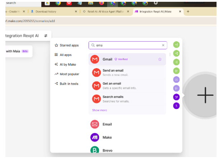The height and width of the screenshot is (166, 223).
Task: Star the Gmail app as favorite
Action: tap(160, 59)
